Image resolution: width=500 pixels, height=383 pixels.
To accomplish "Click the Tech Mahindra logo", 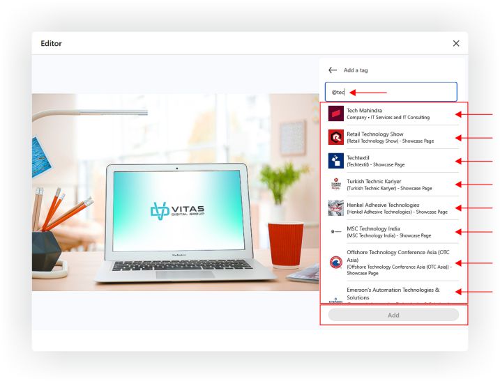I will 336,114.
